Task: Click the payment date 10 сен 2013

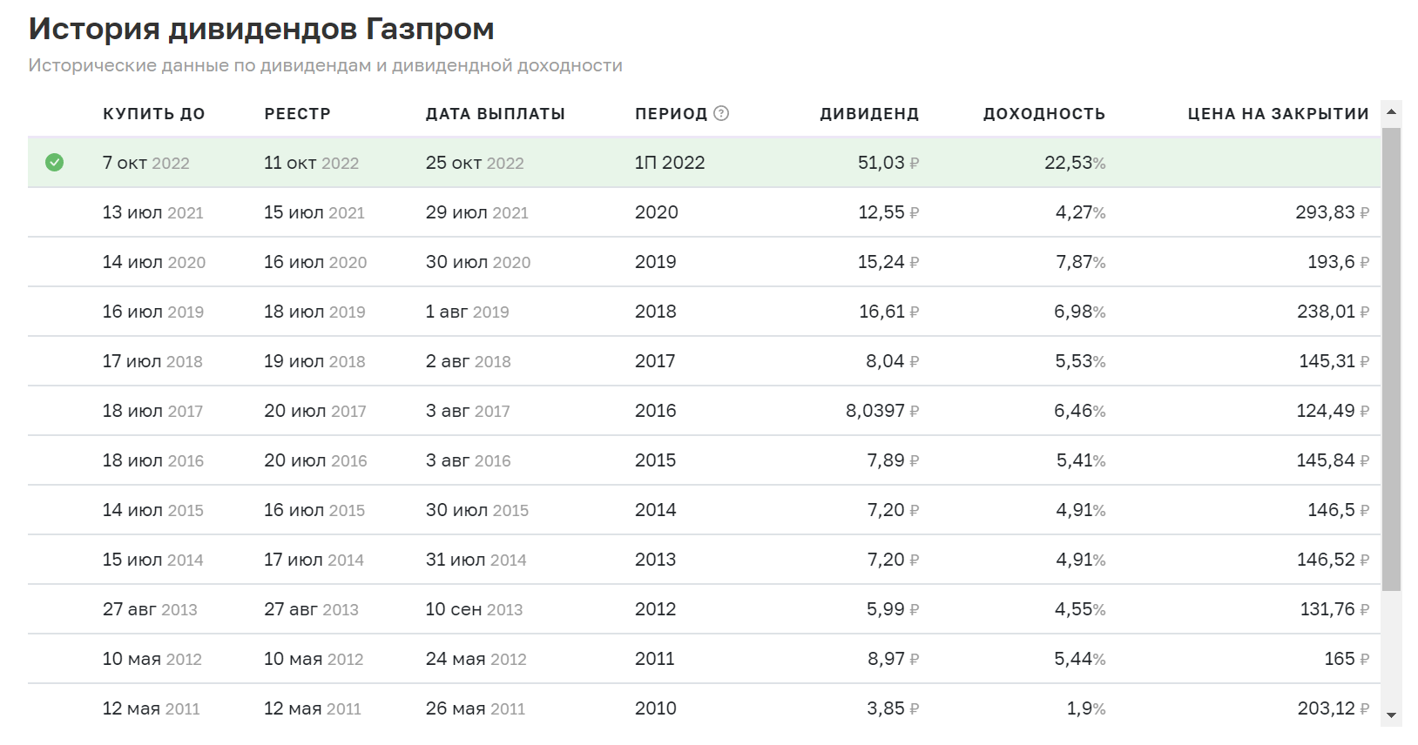Action: tap(475, 609)
